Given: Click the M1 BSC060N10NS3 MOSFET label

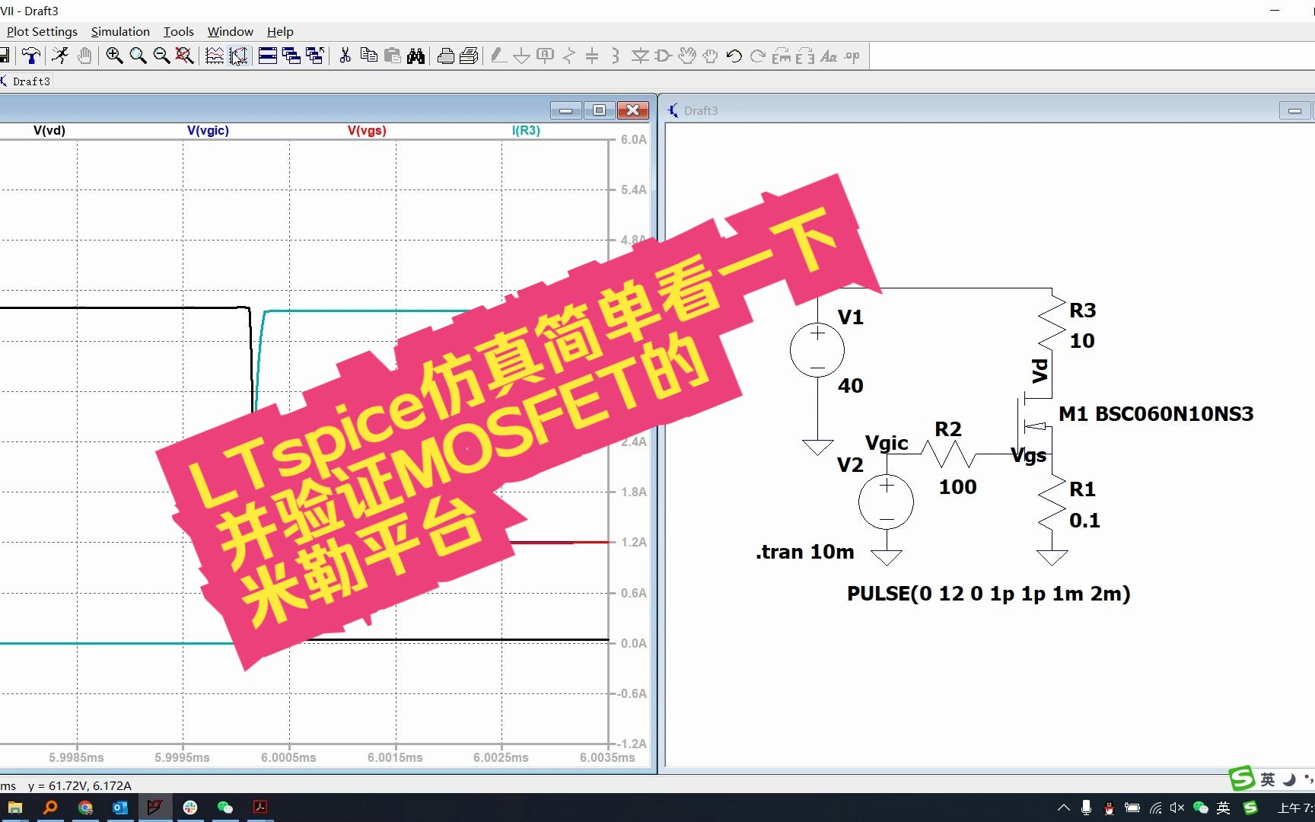Looking at the screenshot, I should (1156, 414).
